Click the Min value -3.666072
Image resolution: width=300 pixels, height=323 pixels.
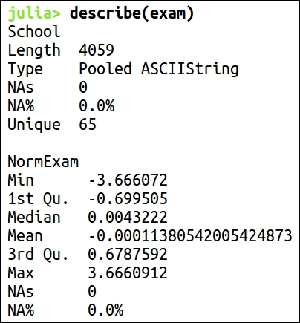coord(128,180)
